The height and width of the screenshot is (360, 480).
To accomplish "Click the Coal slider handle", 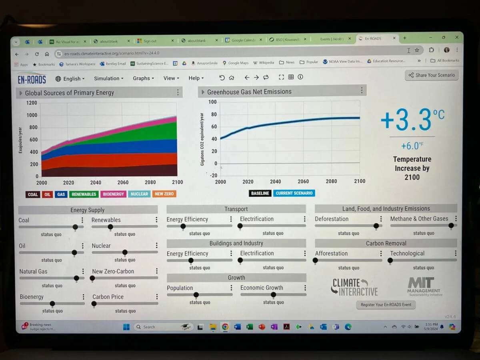I will 75,227.
